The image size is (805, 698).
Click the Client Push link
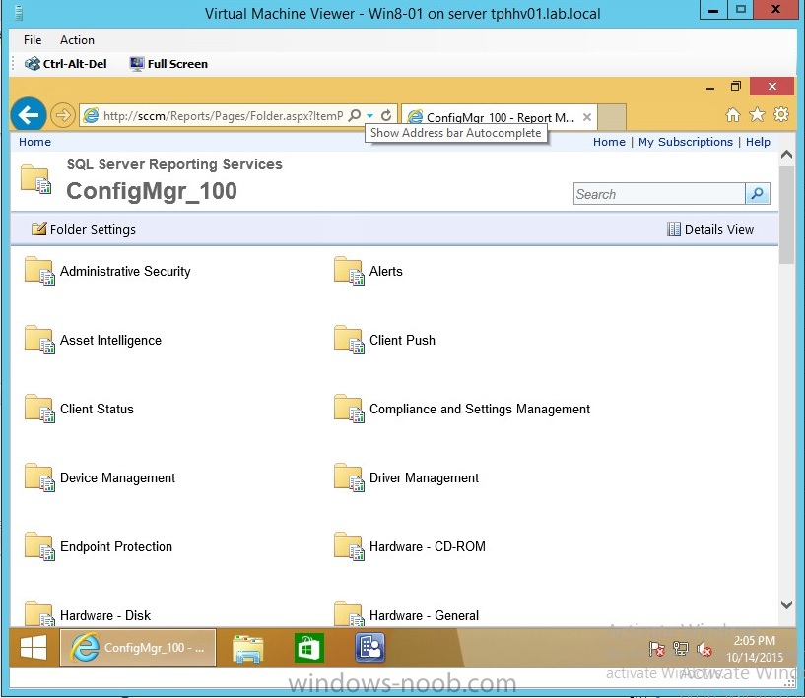pos(402,340)
